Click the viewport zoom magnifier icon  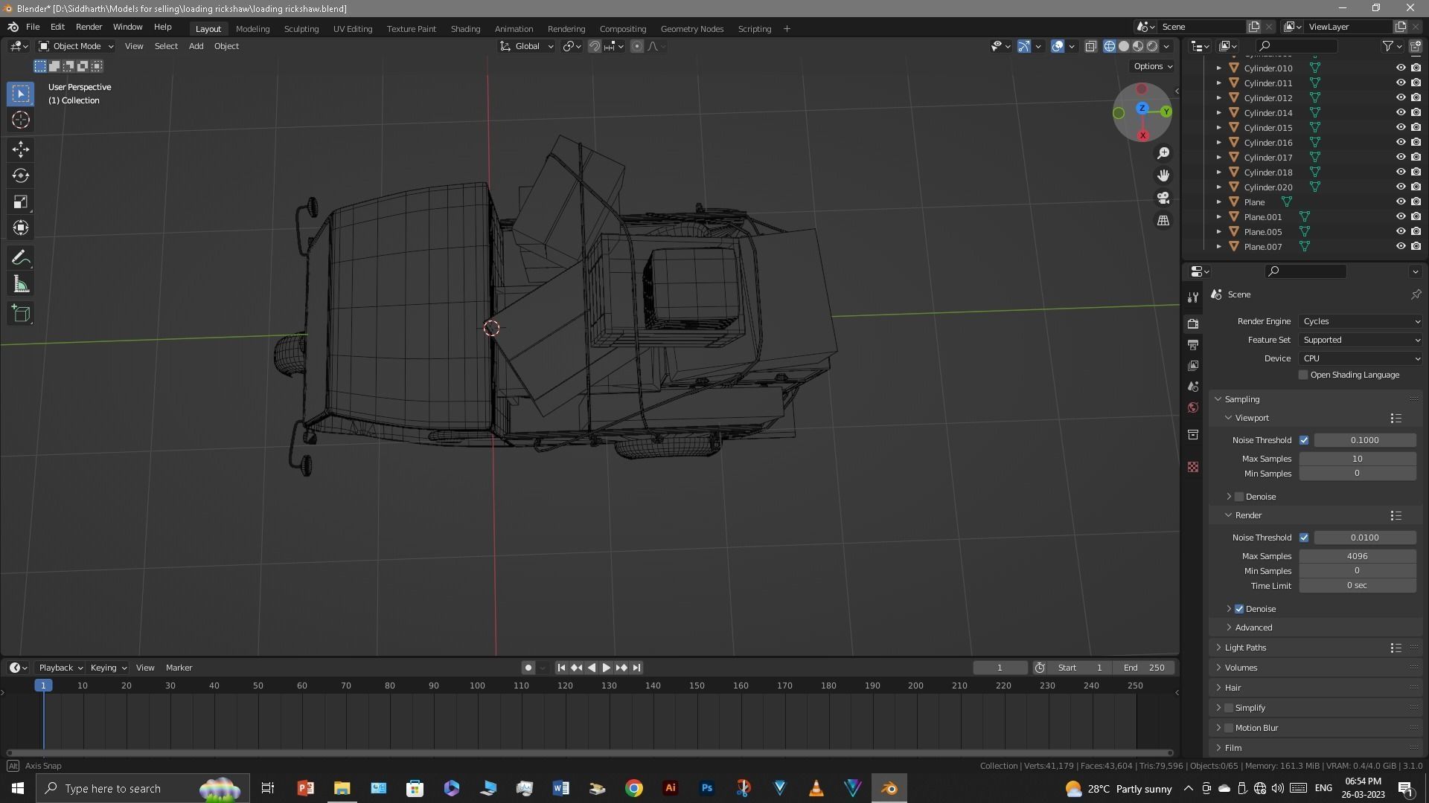1163,153
